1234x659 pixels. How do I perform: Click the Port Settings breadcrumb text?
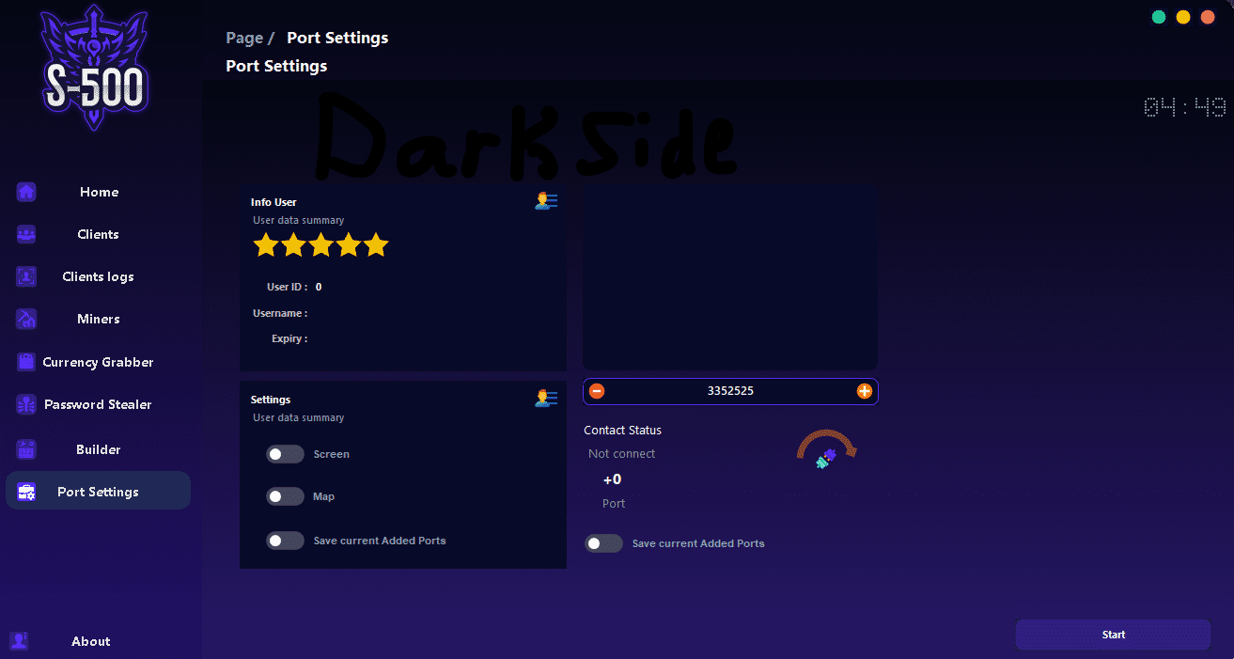(337, 38)
